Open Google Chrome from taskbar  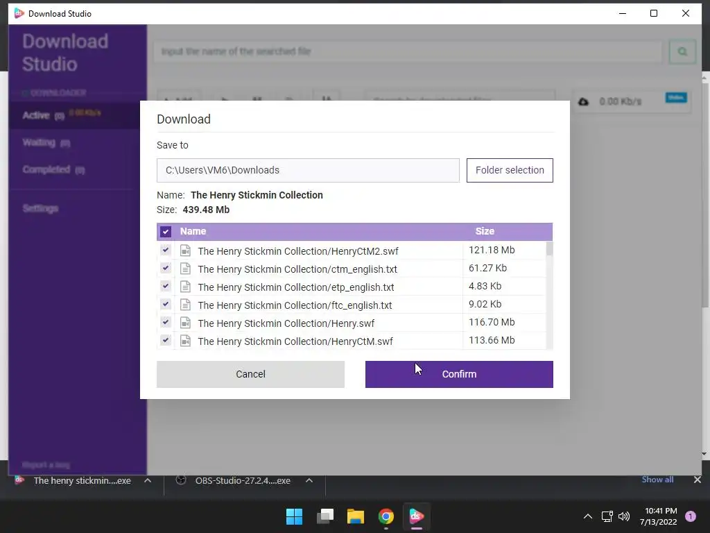pyautogui.click(x=386, y=516)
